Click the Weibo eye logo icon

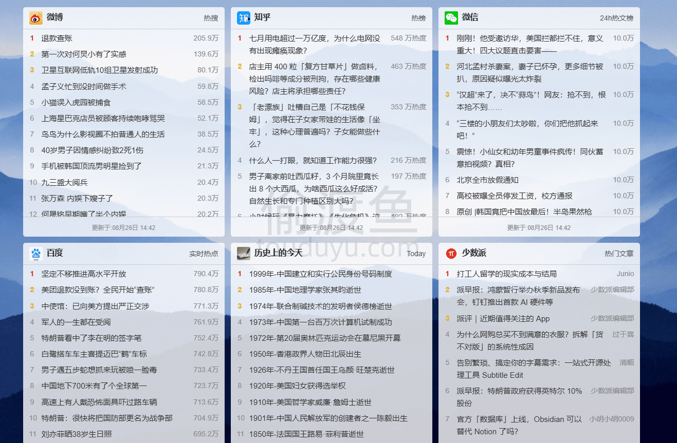(x=36, y=18)
